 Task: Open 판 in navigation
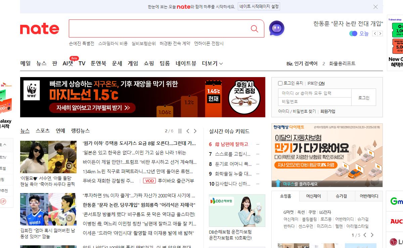tap(55, 63)
